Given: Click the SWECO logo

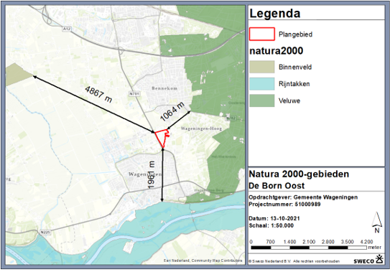Looking at the screenshot, I should click(x=368, y=260).
